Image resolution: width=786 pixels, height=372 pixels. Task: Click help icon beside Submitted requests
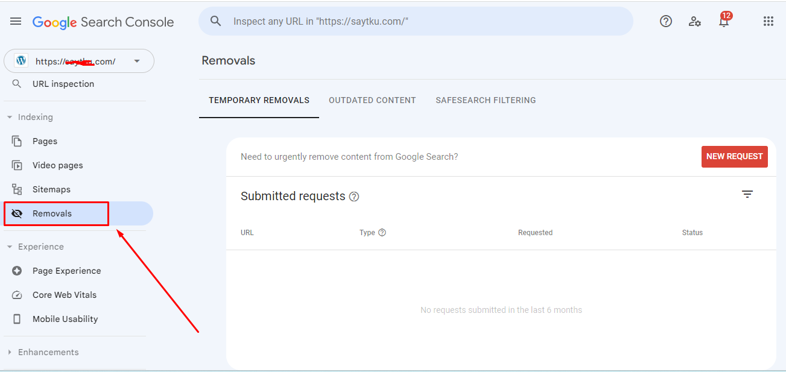[354, 197]
